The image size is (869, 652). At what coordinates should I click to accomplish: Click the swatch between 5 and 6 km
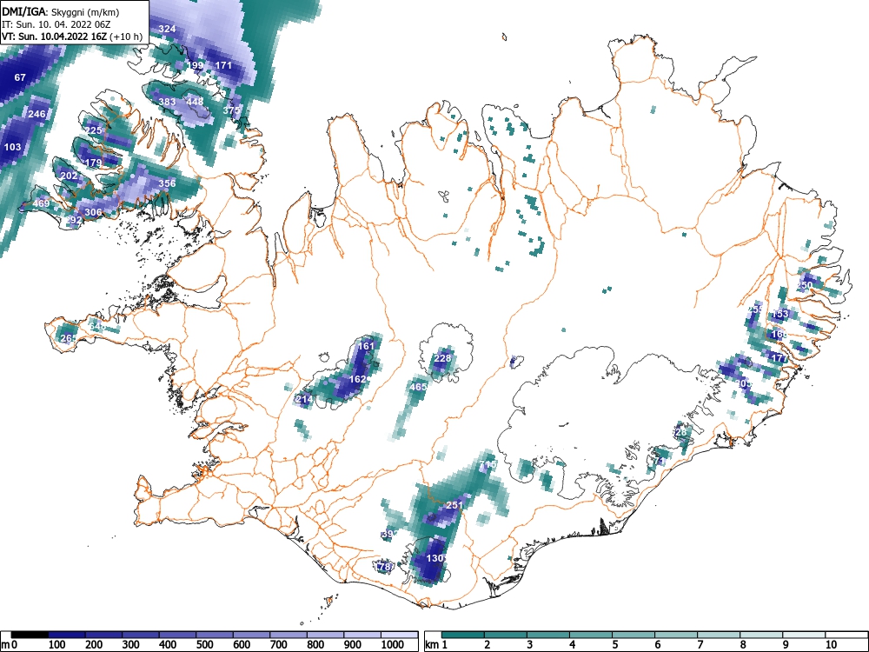(634, 635)
